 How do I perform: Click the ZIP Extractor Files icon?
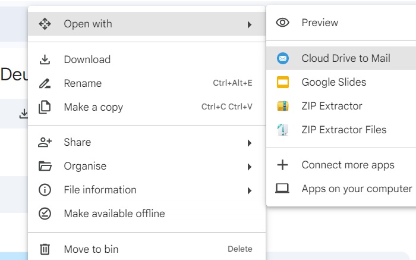283,130
